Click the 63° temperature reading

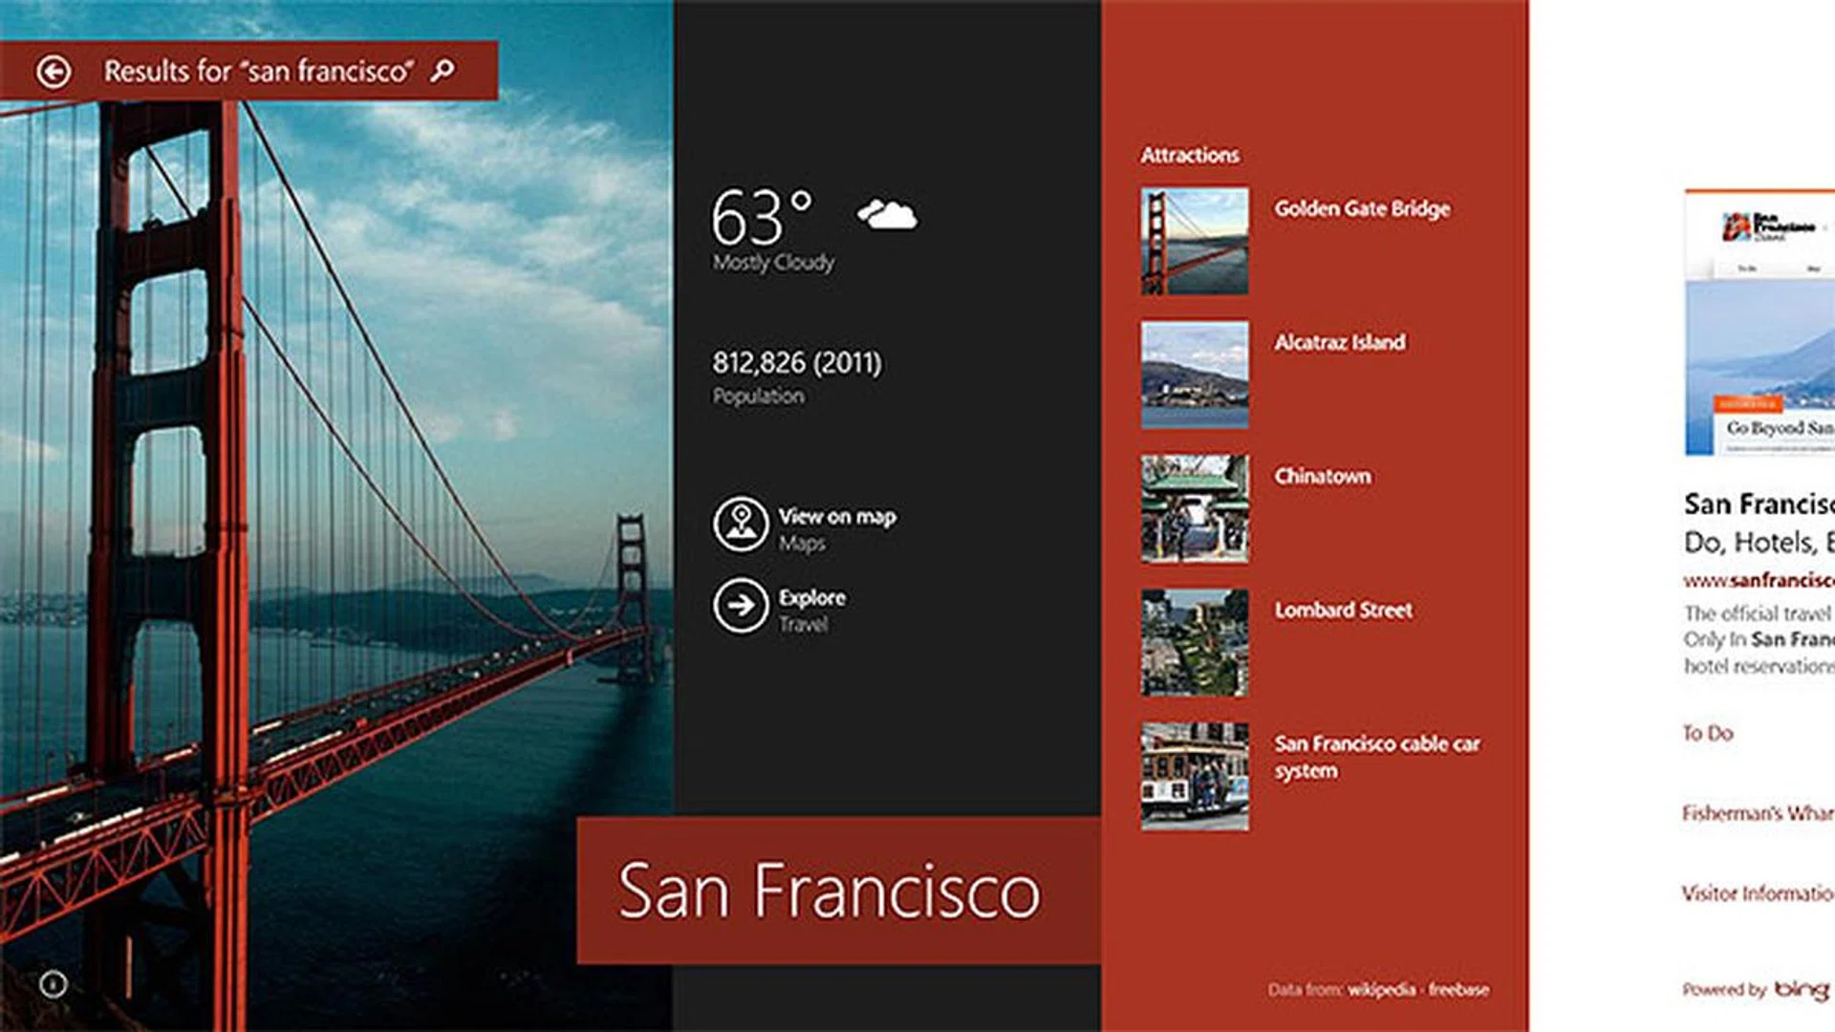click(x=762, y=218)
